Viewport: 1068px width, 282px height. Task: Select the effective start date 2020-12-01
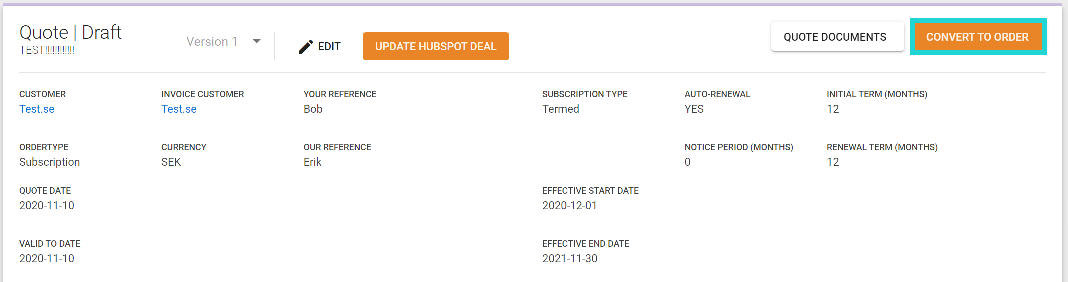pos(570,205)
